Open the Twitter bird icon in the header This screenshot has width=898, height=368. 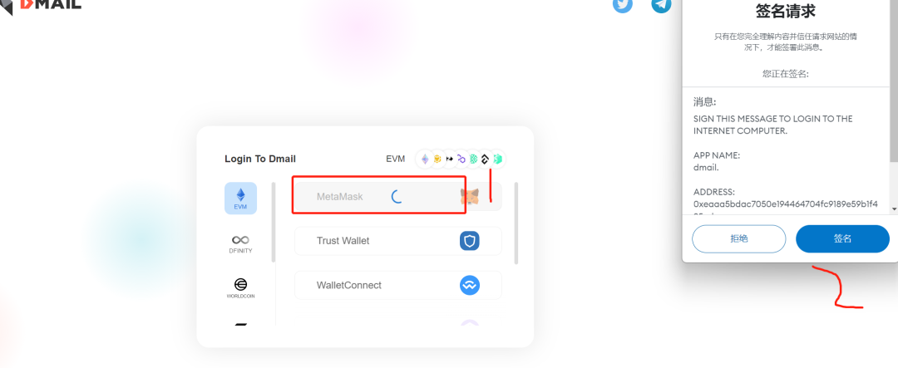(623, 5)
